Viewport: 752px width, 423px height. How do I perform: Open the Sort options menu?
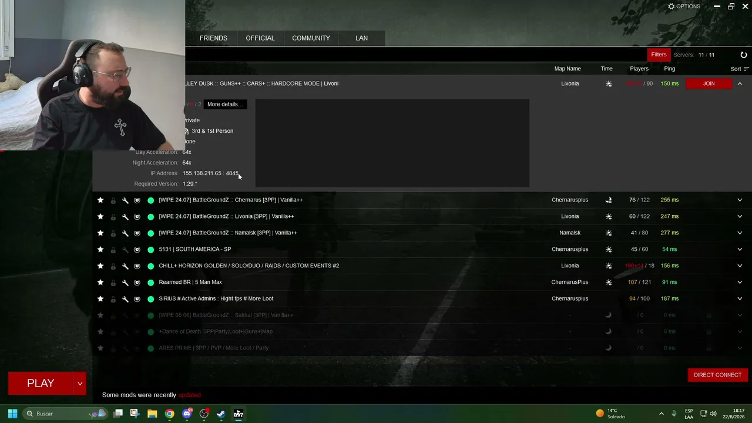(x=740, y=69)
